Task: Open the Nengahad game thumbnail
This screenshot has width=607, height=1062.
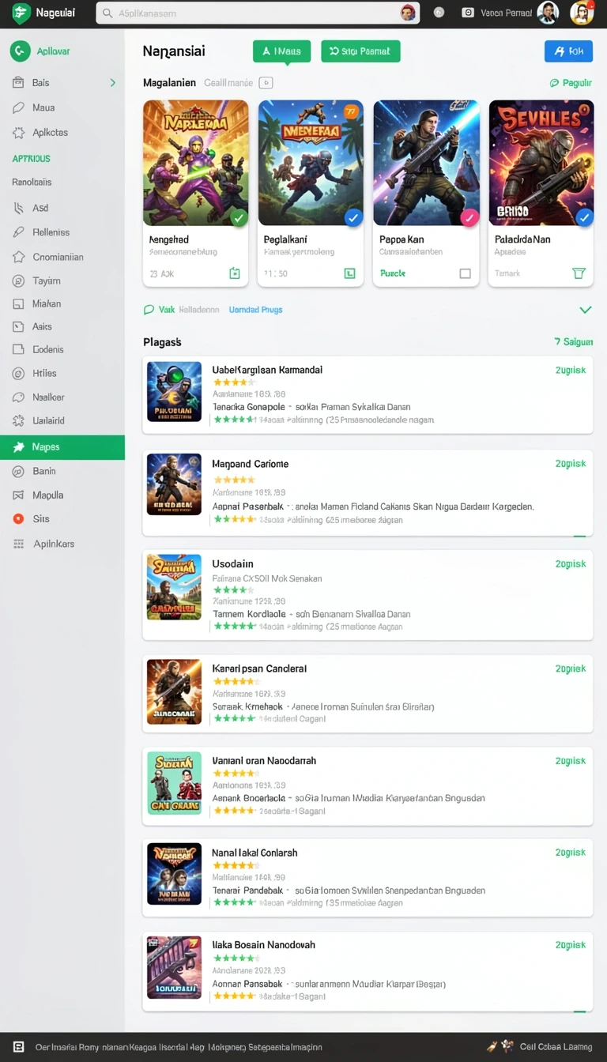Action: click(195, 163)
